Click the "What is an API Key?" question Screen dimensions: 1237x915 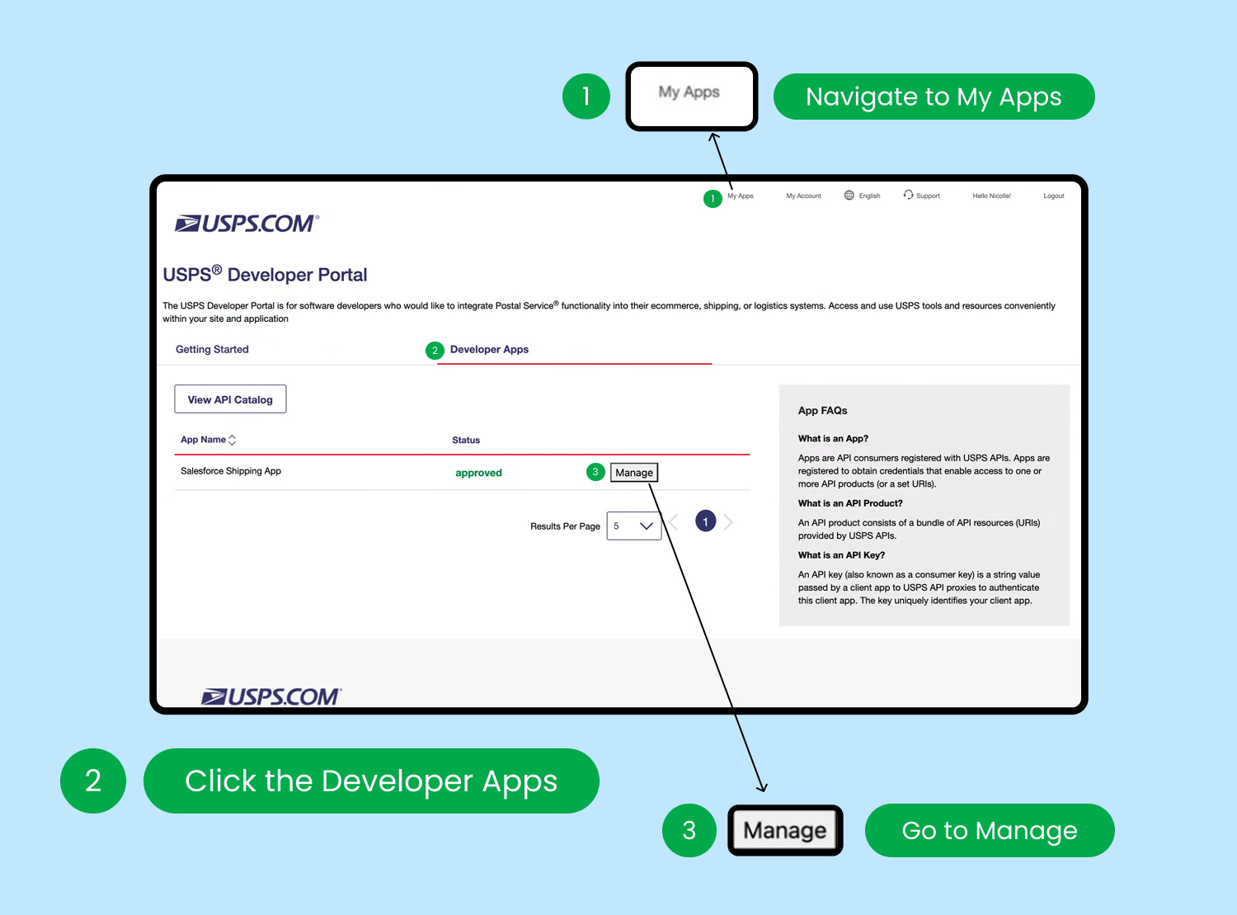[841, 555]
